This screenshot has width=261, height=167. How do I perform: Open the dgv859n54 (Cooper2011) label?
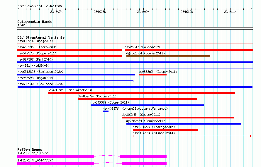(x=97, y=96)
